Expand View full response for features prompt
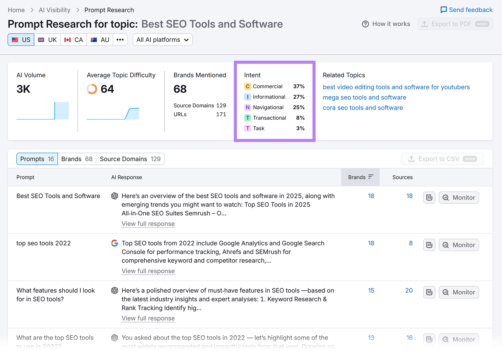Screen dimensions: 502x351 click(x=148, y=318)
